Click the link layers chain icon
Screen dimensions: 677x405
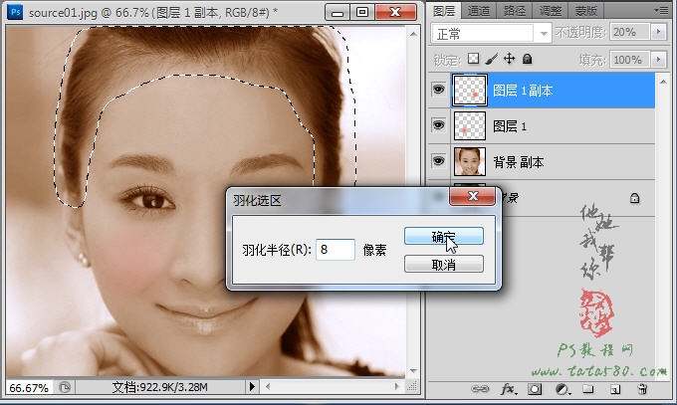[x=479, y=389]
